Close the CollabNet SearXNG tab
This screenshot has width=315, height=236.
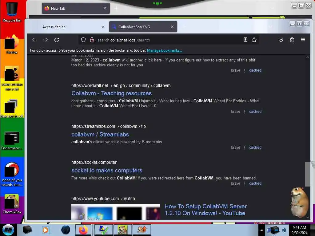coord(172,27)
